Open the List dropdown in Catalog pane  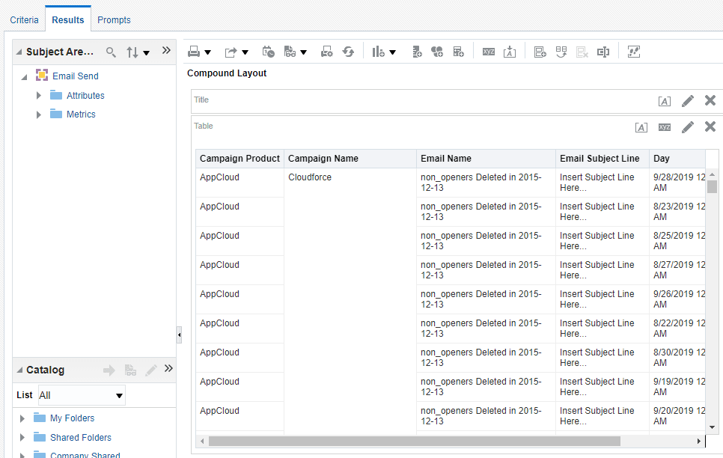point(81,395)
